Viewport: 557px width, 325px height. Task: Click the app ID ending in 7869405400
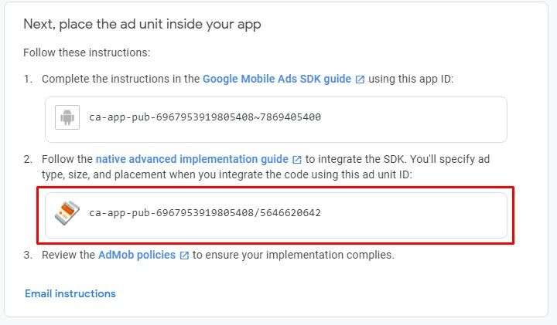tap(205, 118)
